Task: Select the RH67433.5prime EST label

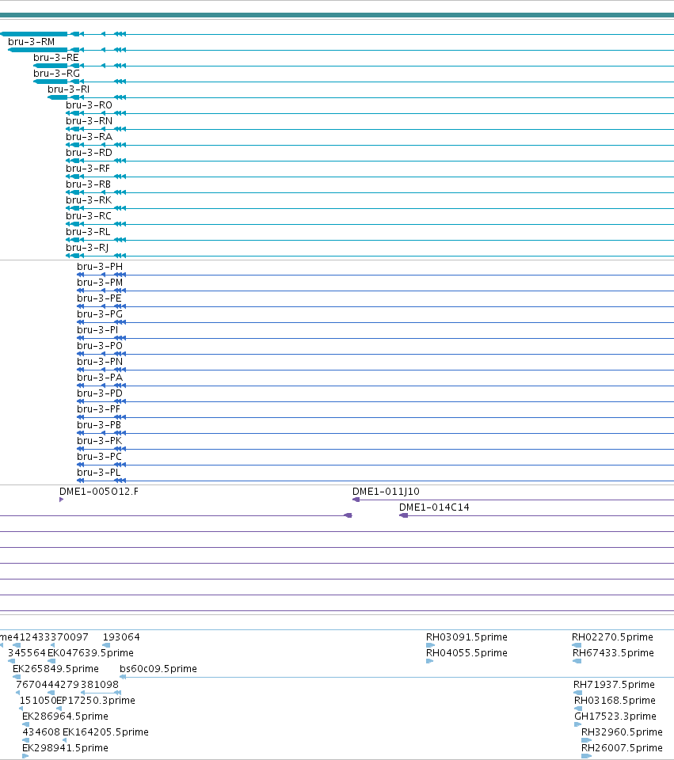Action: pyautogui.click(x=613, y=653)
